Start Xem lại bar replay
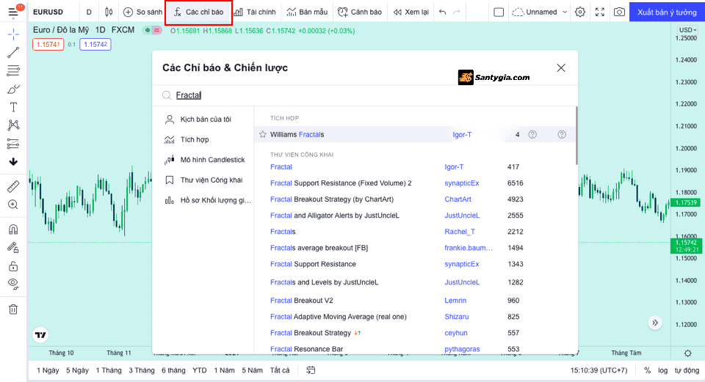The image size is (705, 382). (411, 12)
